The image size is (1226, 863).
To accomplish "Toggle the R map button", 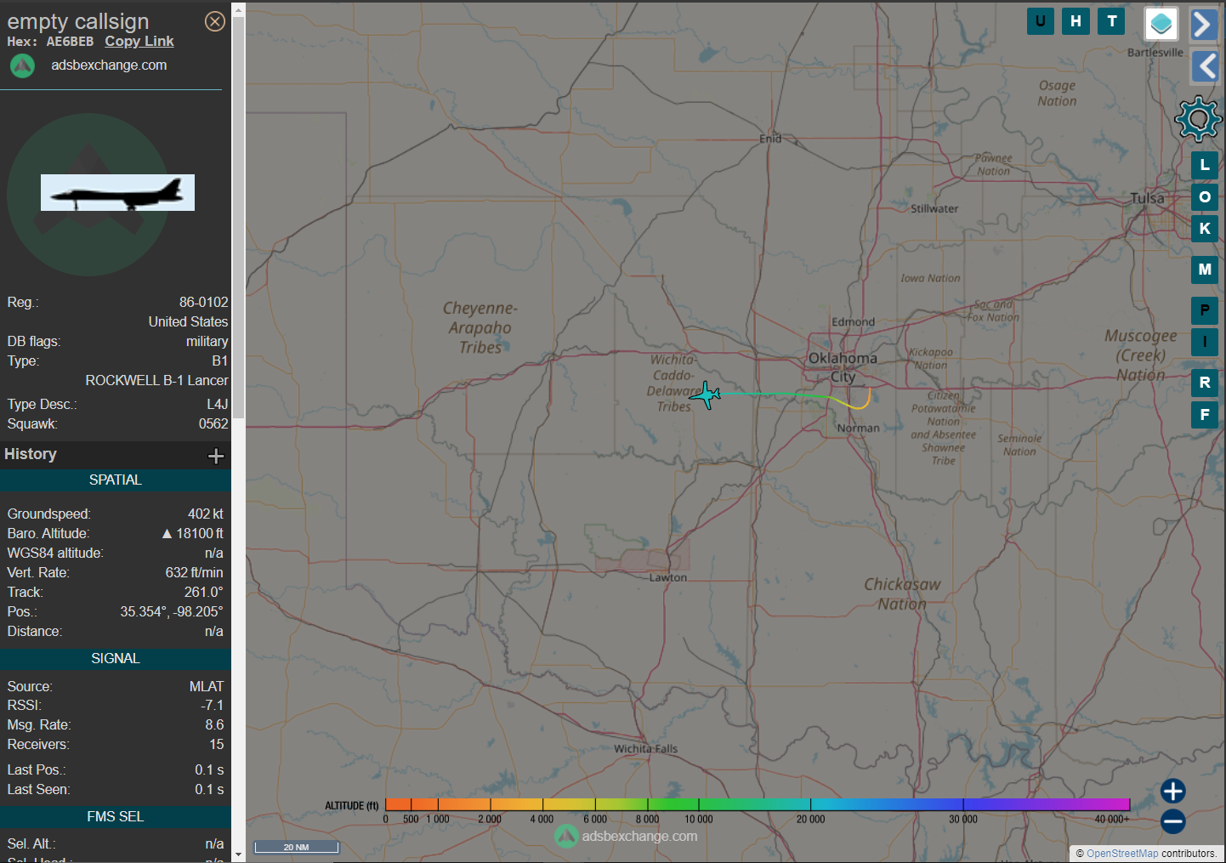I will click(x=1205, y=383).
